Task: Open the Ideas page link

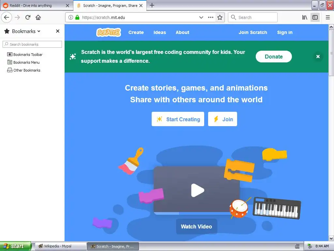Action: 160,32
